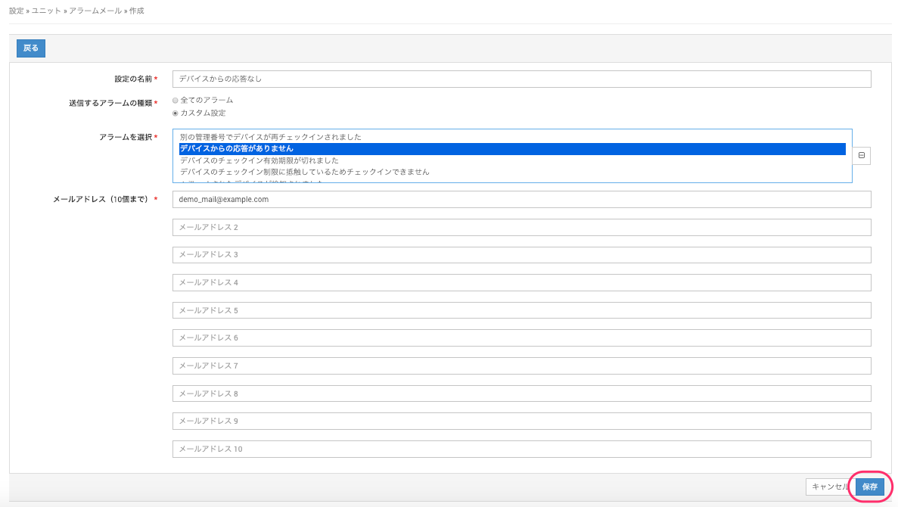Click the minus icon beside alarm list
This screenshot has height=507, width=898.
point(862,155)
